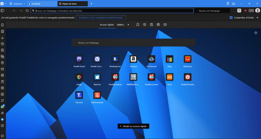This screenshot has width=261, height=139.
Task: Open the gift icon in the toolbar
Action: click(239, 11)
